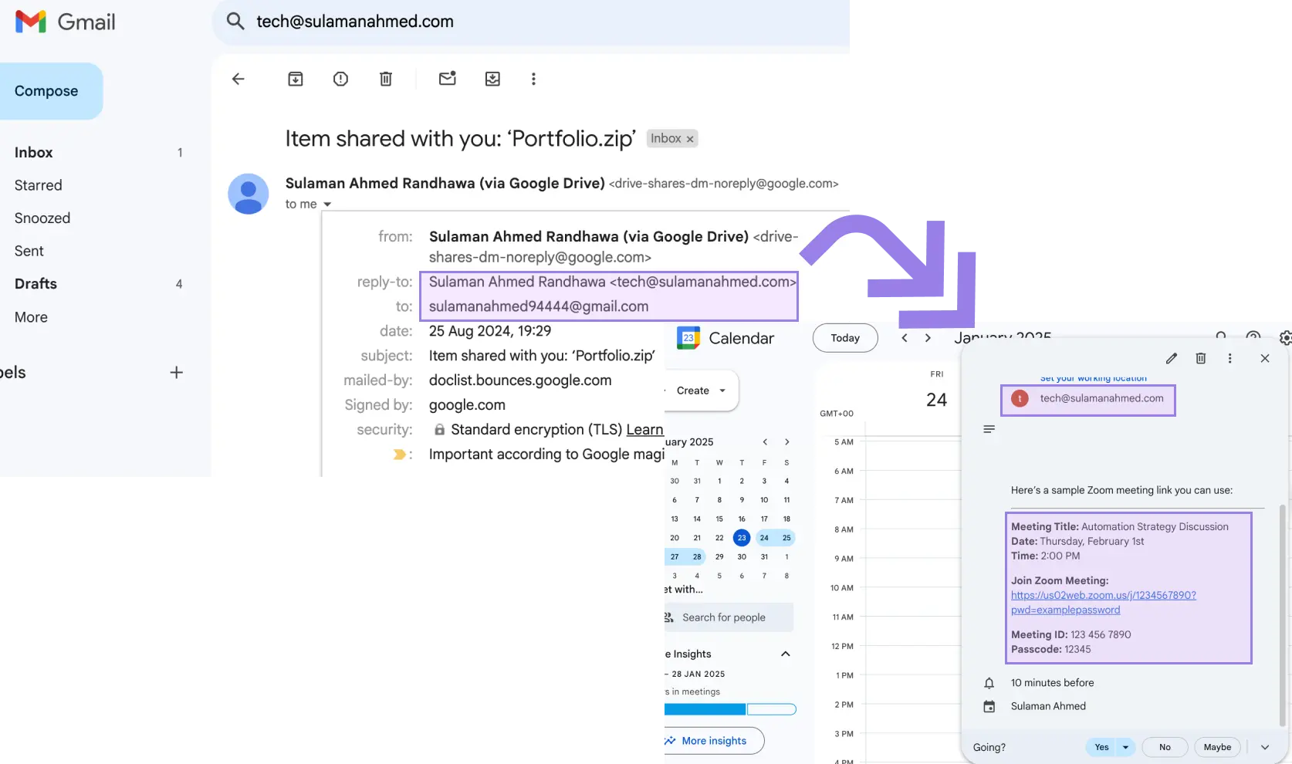Click the Google Calendar logo
This screenshot has width=1292, height=764.
click(688, 338)
